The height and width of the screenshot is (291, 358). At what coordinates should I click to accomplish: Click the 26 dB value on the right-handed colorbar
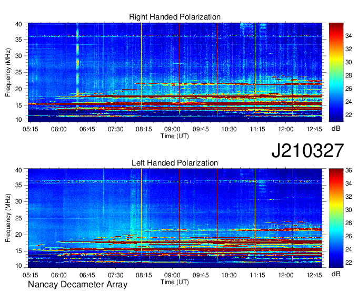coord(349,89)
